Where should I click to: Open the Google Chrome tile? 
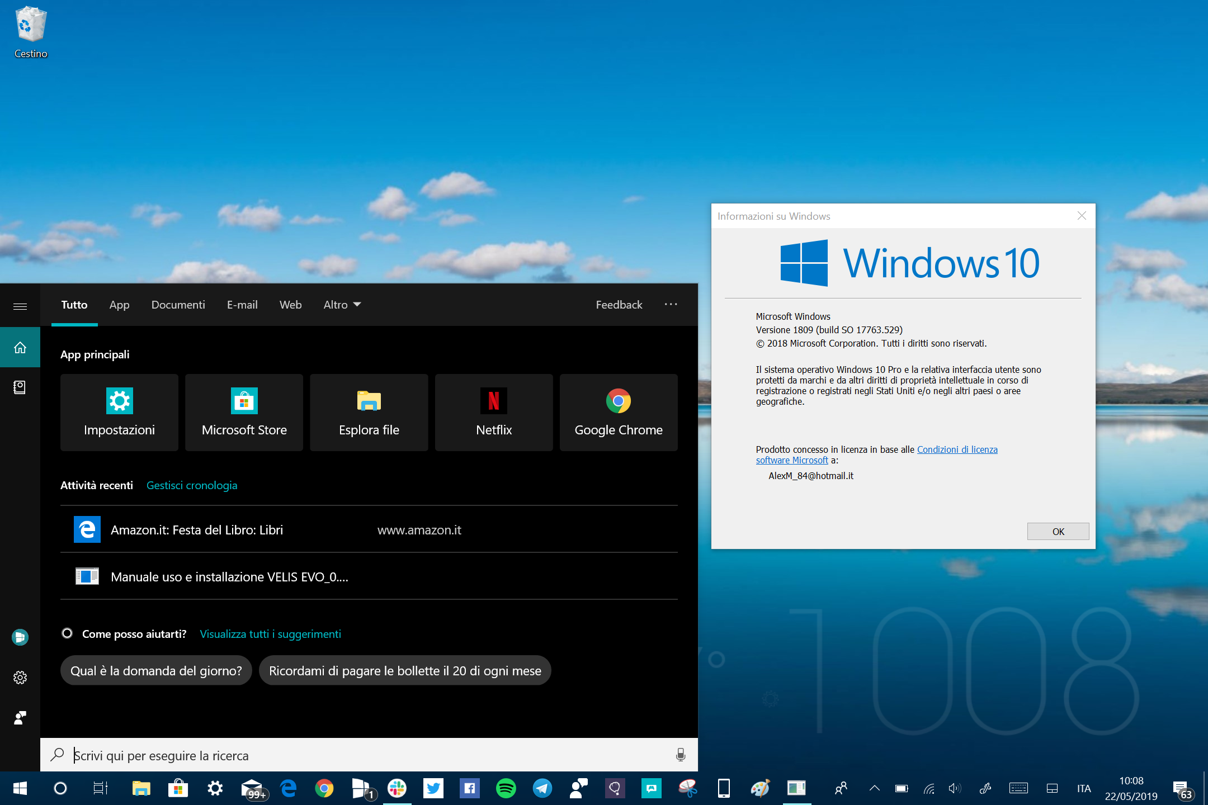(x=619, y=413)
